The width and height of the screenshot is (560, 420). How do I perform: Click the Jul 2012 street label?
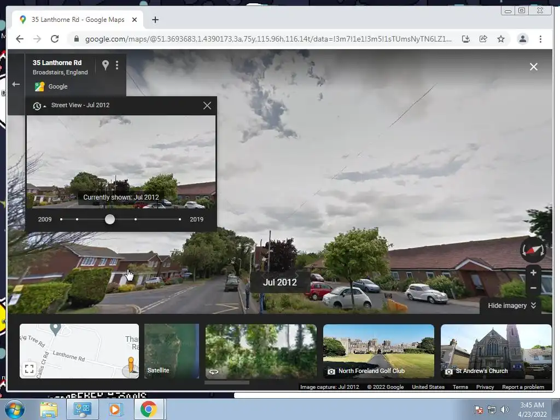point(280,282)
